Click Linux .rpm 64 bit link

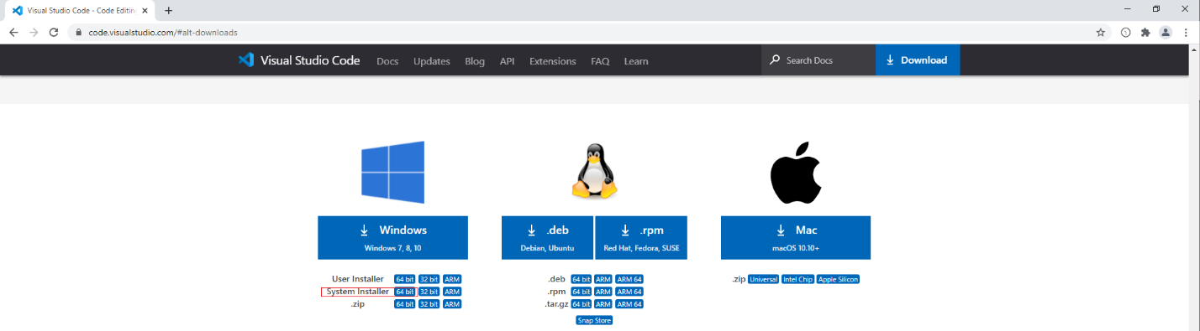click(582, 292)
